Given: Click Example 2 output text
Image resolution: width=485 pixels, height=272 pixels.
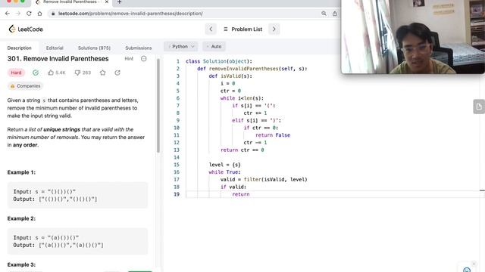Looking at the screenshot, I should [x=58, y=245].
